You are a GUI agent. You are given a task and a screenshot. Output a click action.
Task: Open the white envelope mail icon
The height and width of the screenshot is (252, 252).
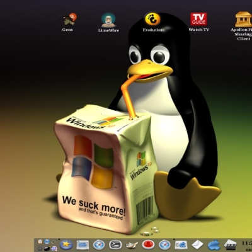197,245
